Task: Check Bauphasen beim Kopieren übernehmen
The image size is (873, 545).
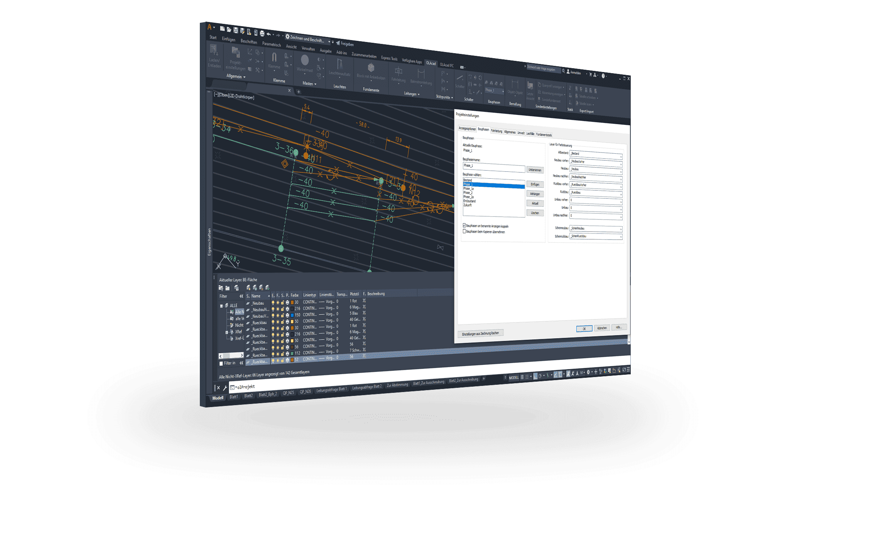Action: (x=464, y=231)
